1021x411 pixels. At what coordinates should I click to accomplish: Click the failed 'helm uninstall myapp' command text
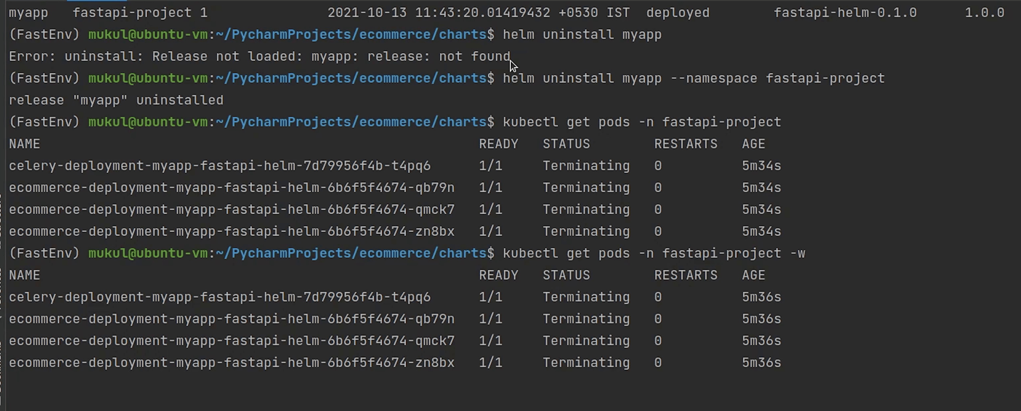pyautogui.click(x=582, y=35)
